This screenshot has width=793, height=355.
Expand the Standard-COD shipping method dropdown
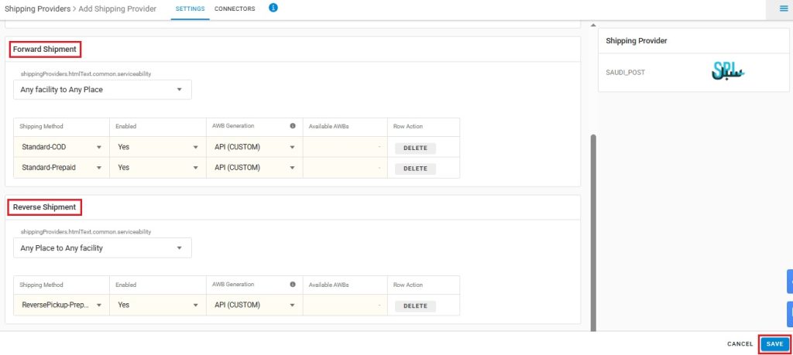(x=61, y=148)
